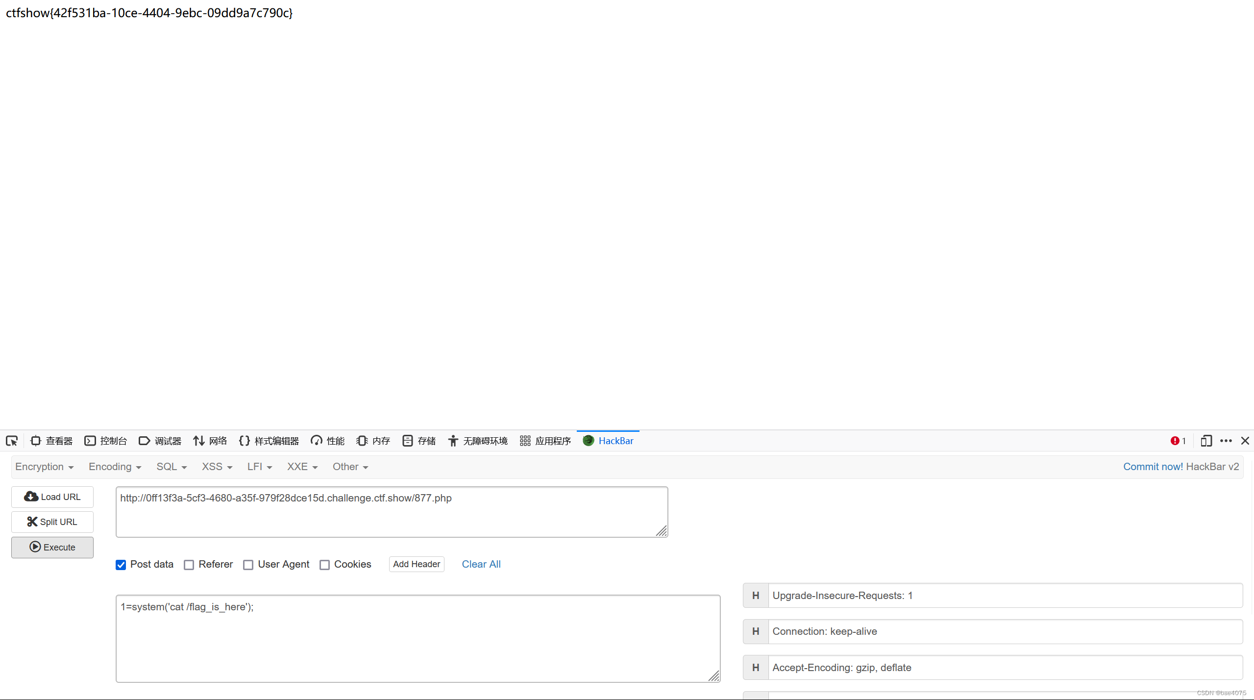Viewport: 1254px width, 700px height.
Task: Expand the SQL dropdown menu
Action: point(172,467)
